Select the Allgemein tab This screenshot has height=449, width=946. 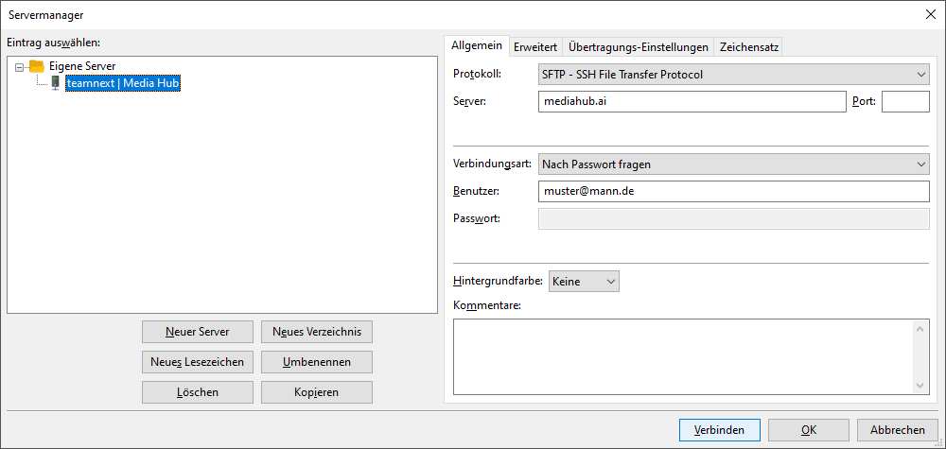click(x=477, y=46)
